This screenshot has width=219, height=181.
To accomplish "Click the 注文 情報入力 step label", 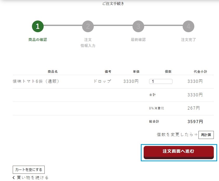I will [88, 43].
